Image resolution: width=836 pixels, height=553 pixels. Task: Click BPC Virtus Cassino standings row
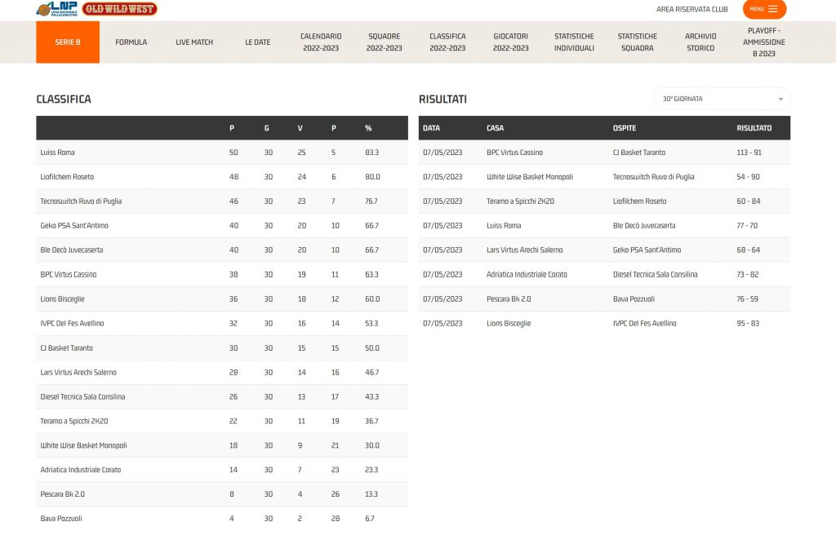222,274
